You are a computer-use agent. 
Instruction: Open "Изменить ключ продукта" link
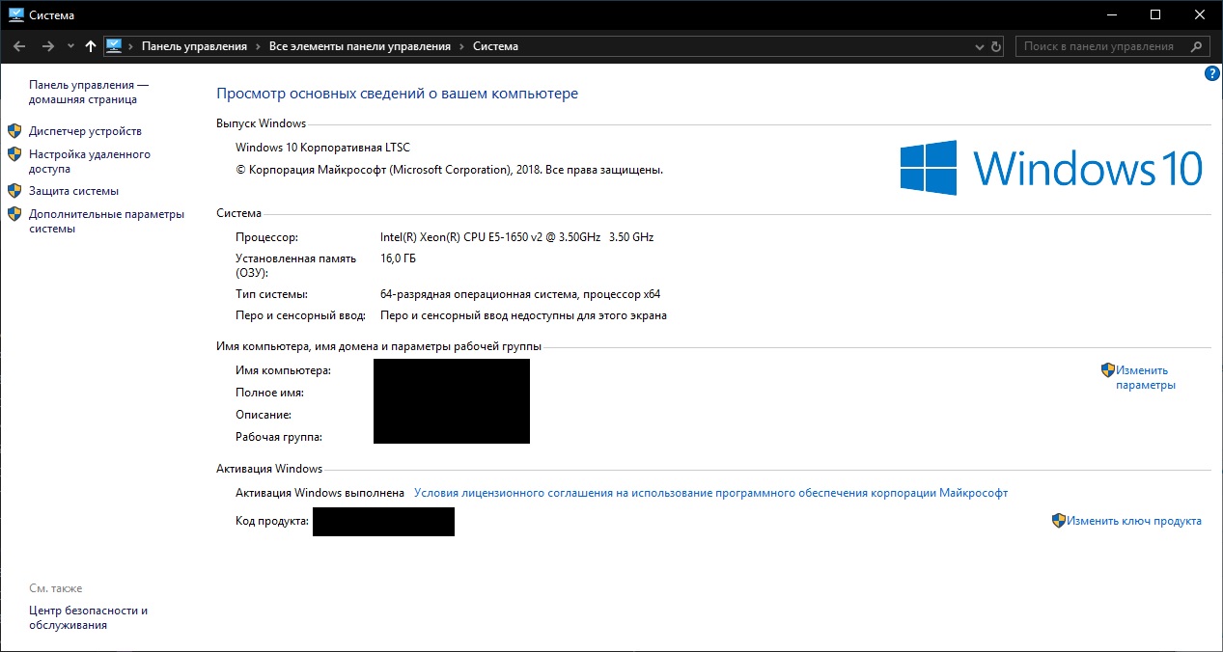tap(1134, 521)
